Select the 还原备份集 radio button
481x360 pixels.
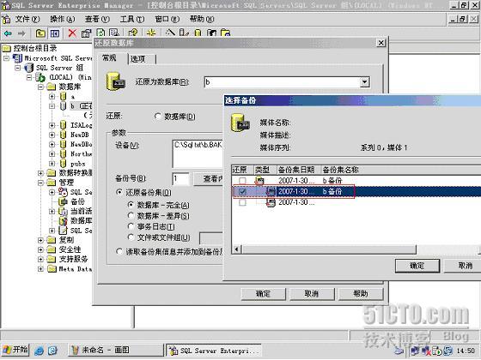click(x=119, y=193)
